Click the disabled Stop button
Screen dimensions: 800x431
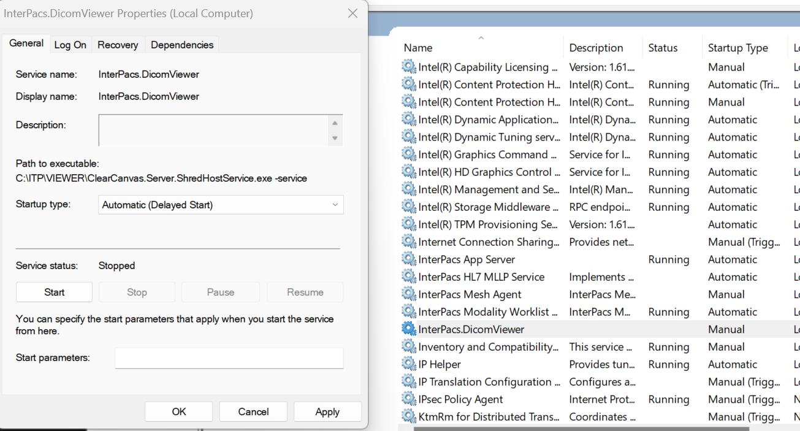[137, 292]
